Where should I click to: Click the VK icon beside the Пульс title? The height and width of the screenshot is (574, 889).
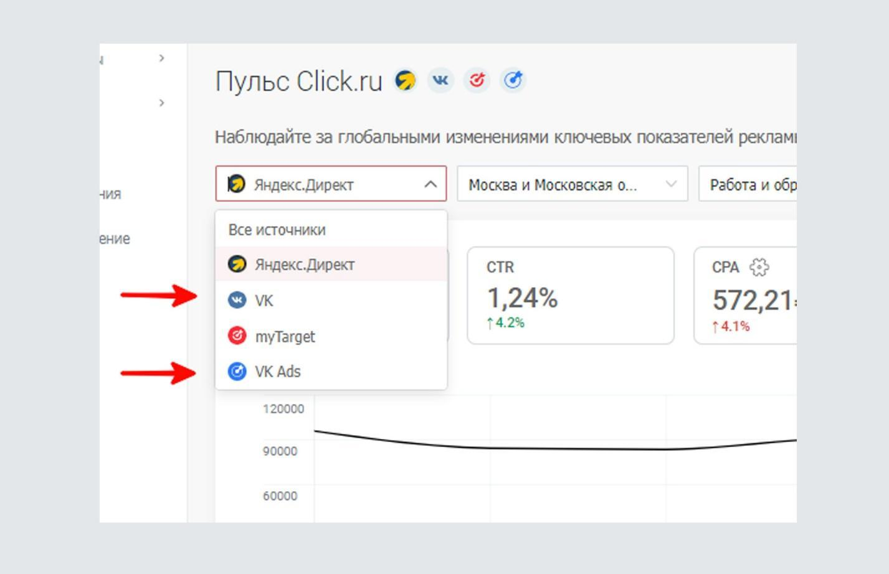[440, 80]
